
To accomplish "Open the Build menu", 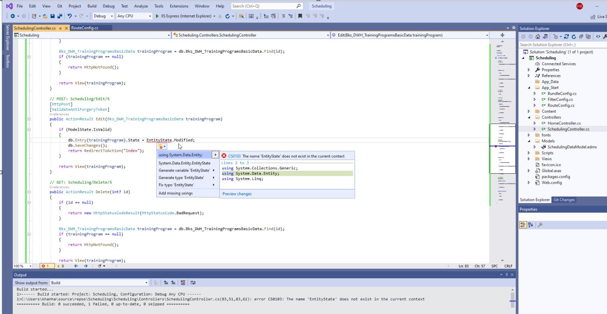I will pyautogui.click(x=92, y=6).
